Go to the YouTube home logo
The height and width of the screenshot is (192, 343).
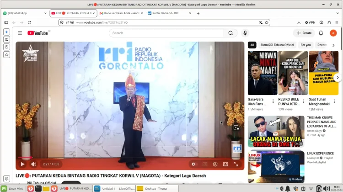click(x=38, y=33)
